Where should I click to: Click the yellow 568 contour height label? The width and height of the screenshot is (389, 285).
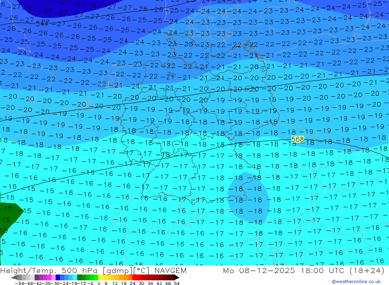click(298, 140)
